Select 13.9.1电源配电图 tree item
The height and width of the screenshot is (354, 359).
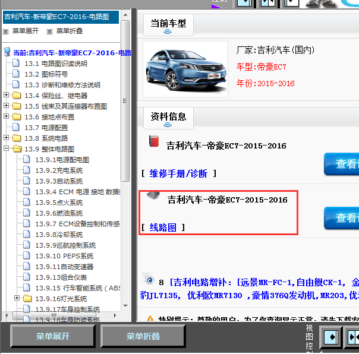pos(62,160)
